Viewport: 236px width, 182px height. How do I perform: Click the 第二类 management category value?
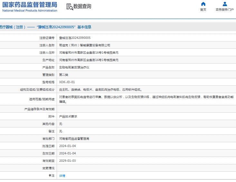coord(63,75)
